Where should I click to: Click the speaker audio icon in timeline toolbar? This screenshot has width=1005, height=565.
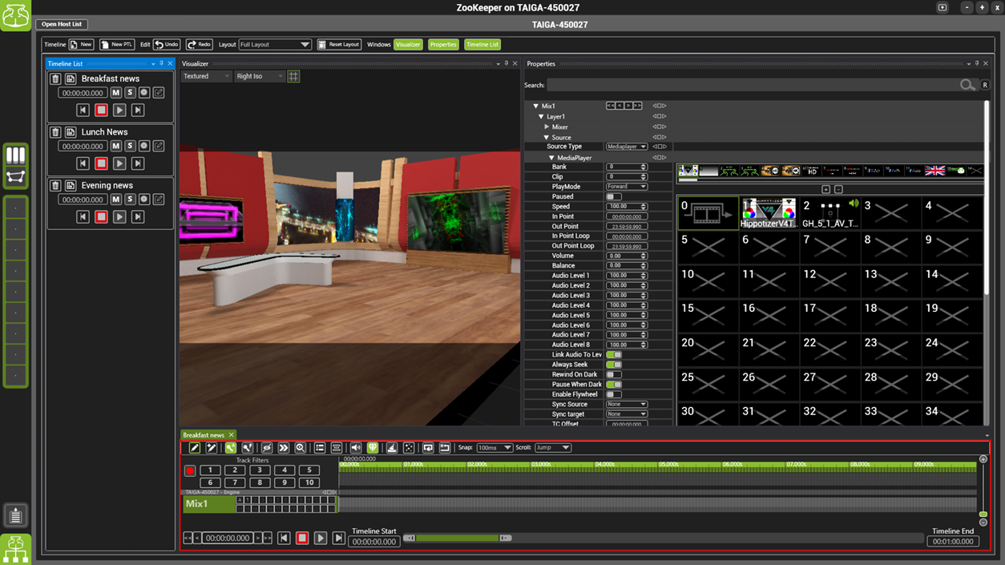point(356,448)
